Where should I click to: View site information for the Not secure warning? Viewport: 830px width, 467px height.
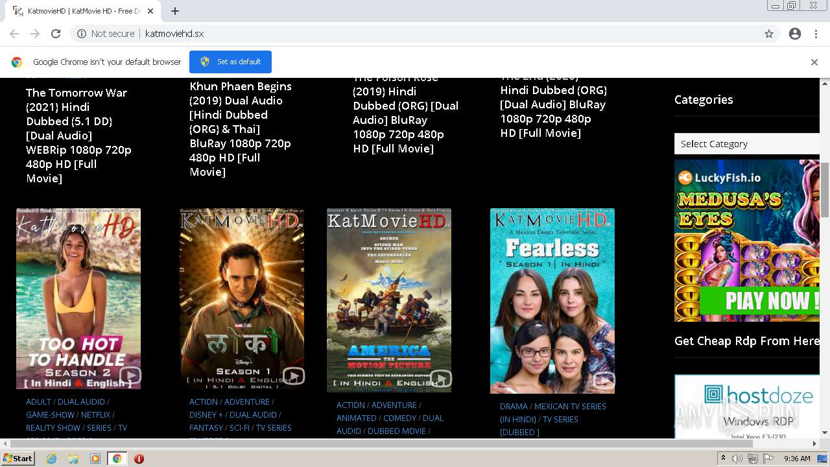click(106, 34)
